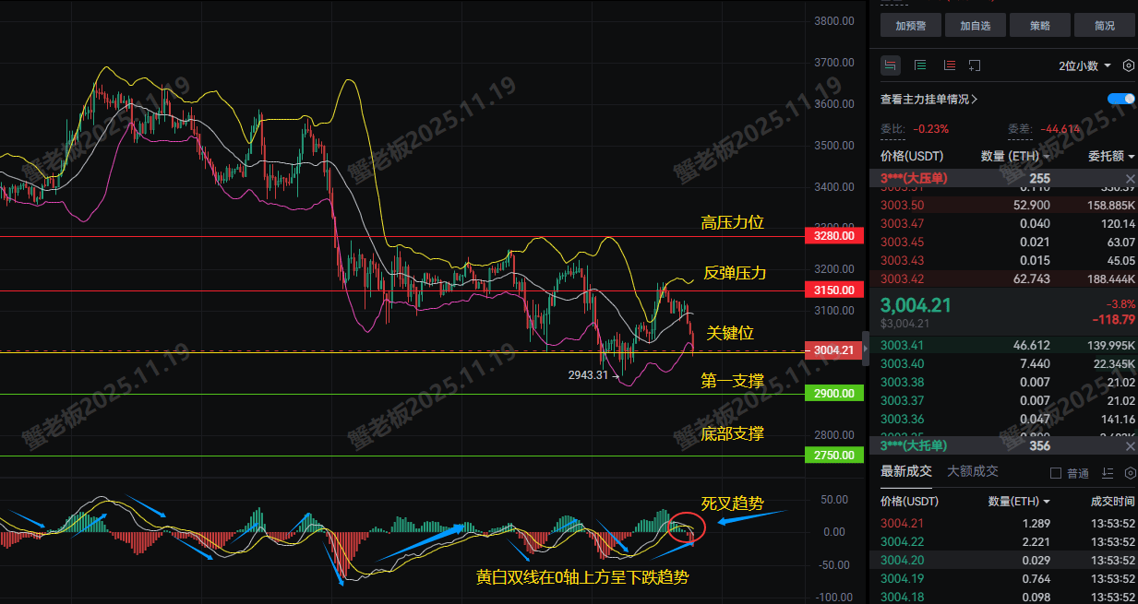Click the 加自选 button
This screenshot has height=604, width=1138.
975,26
